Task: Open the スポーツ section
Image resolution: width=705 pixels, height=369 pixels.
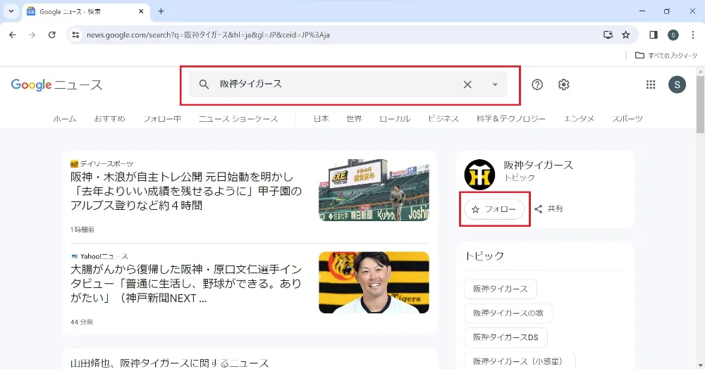Action: pos(627,118)
